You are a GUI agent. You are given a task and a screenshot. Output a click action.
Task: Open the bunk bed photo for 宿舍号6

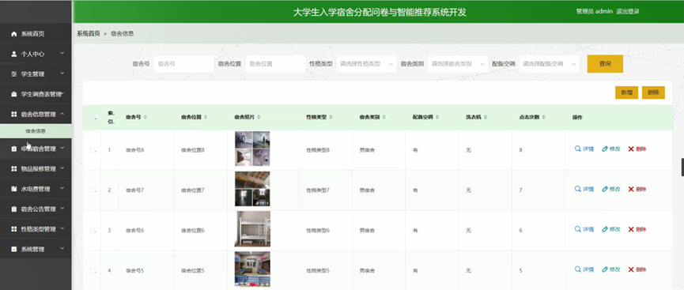click(252, 229)
